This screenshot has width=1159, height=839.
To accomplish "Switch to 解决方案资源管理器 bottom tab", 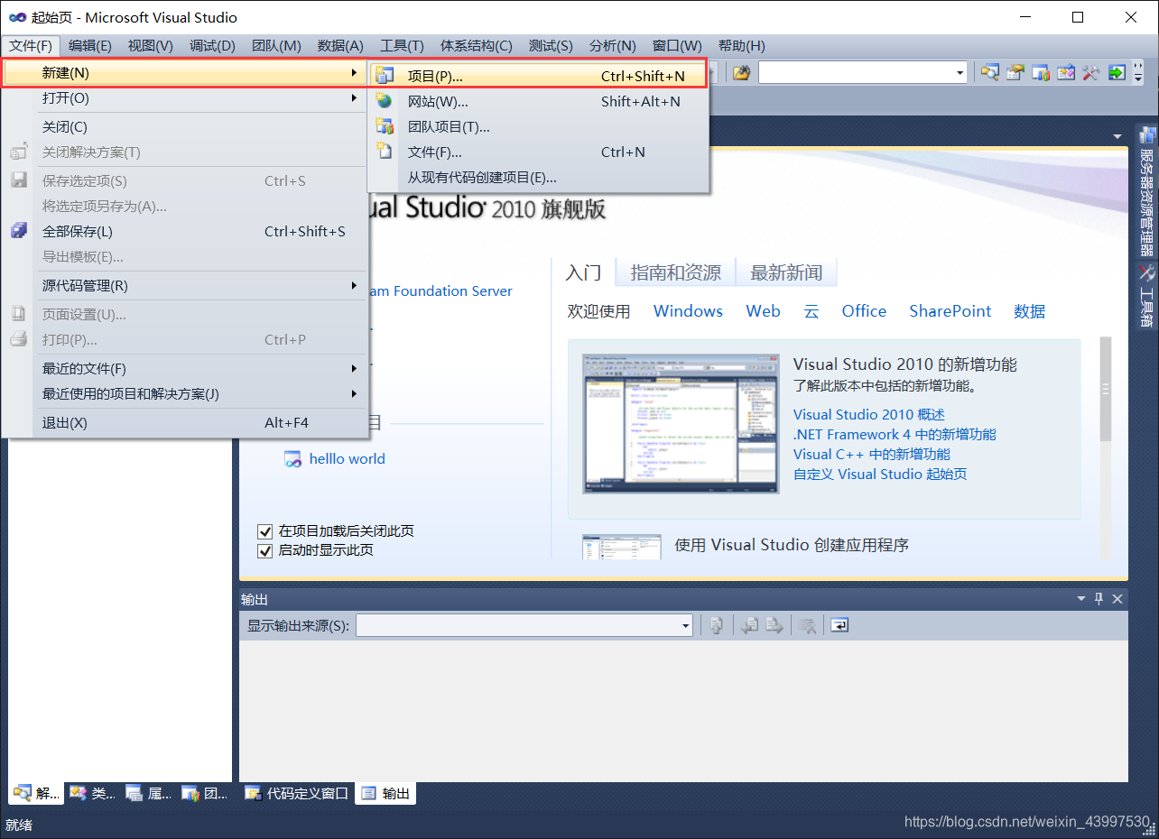I will tap(36, 794).
